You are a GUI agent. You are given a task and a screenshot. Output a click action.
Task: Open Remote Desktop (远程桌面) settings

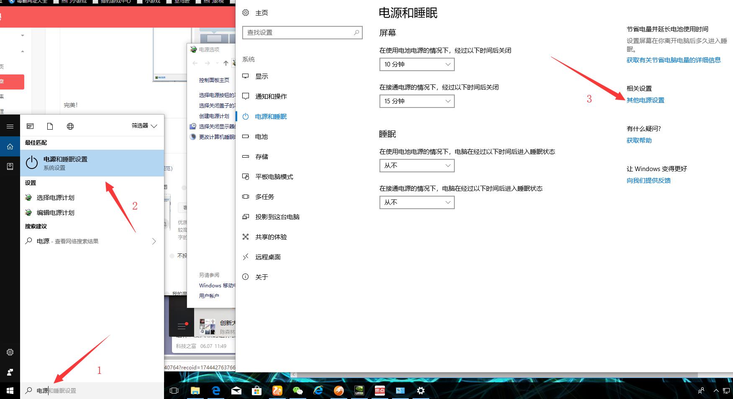(x=268, y=256)
